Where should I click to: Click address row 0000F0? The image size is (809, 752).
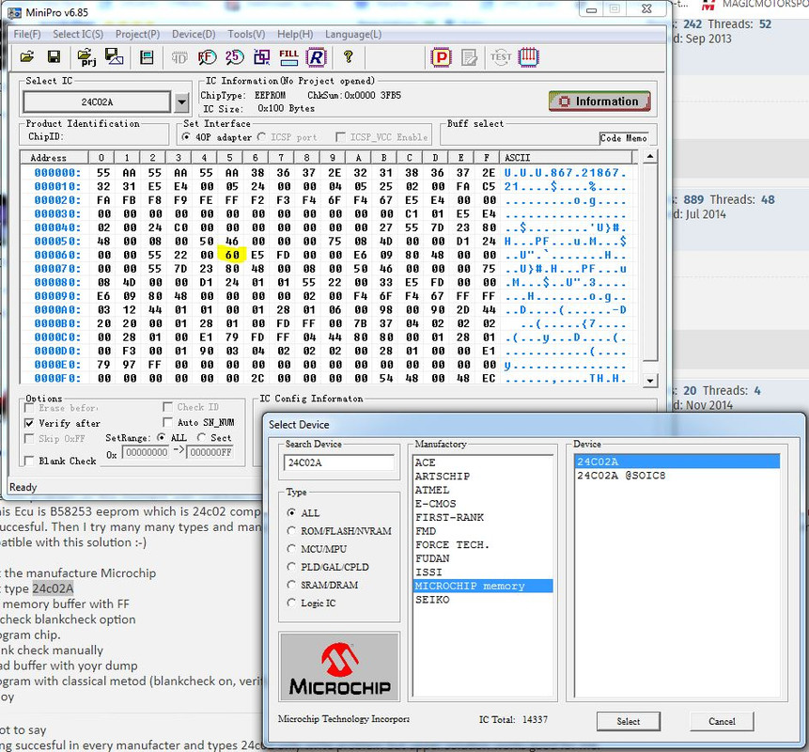[x=56, y=378]
